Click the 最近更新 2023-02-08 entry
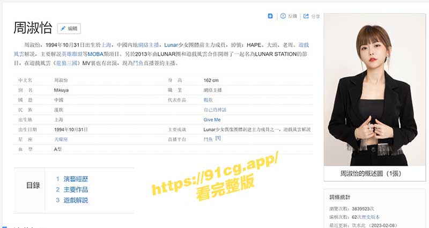Viewport: 429px width, 228px height. (x=363, y=225)
